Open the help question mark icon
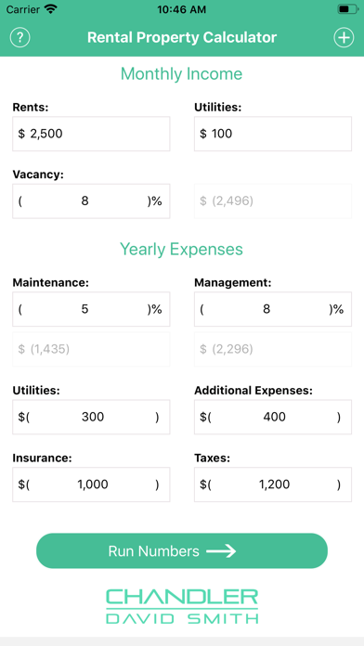Image resolution: width=364 pixels, height=646 pixels. [x=19, y=38]
